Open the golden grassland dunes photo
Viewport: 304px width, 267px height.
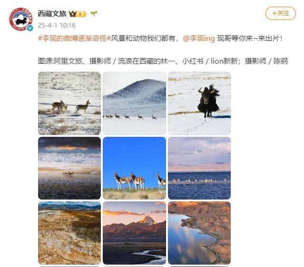tap(69, 233)
